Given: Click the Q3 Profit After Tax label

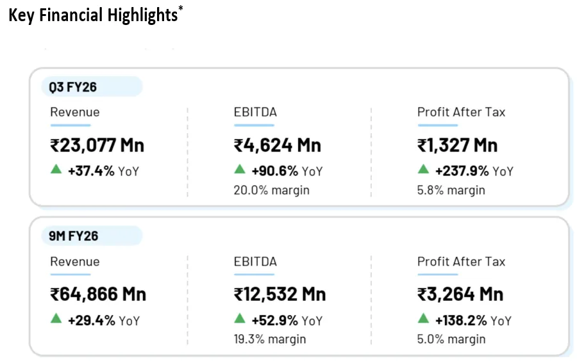Looking at the screenshot, I should (462, 112).
